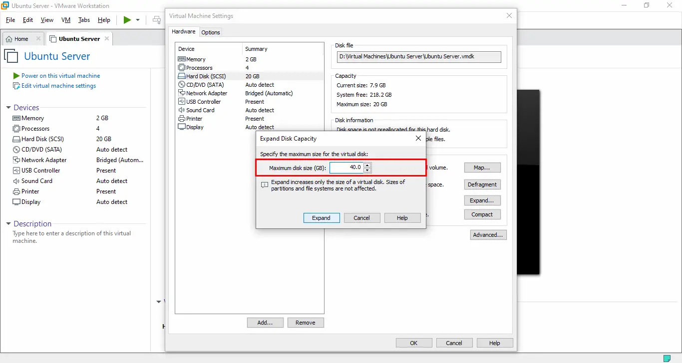The image size is (682, 363).
Task: Click the Remove hardware button
Action: [x=306, y=323]
